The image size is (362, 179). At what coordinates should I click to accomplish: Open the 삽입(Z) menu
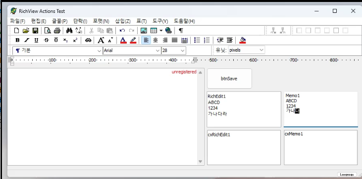[x=123, y=21]
